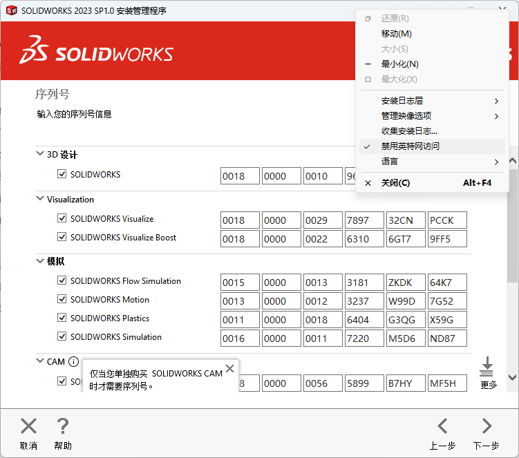Click Visualize Boost serial field 9FF5
The height and width of the screenshot is (458, 519).
[x=447, y=238]
